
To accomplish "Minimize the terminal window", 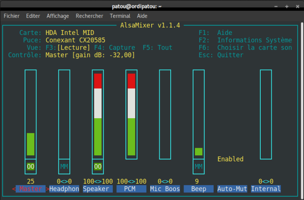I will (276, 6).
